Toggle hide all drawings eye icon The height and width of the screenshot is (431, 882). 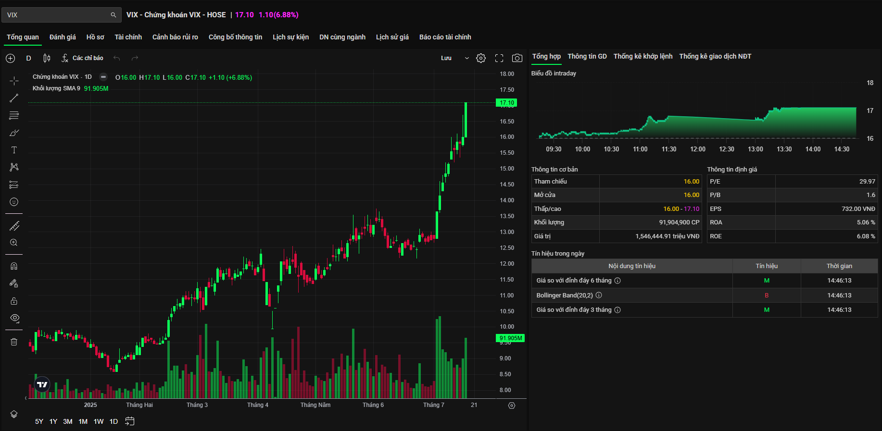pos(14,318)
